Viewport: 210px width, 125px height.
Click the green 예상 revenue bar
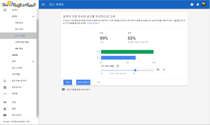tap(127, 52)
